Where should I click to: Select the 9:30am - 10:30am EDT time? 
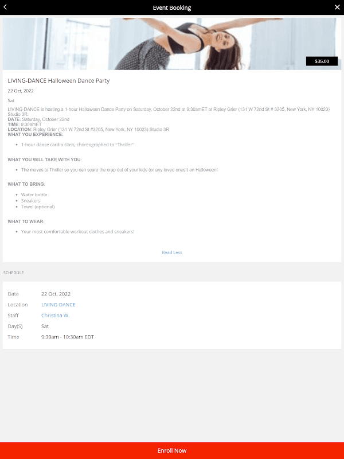pos(68,337)
